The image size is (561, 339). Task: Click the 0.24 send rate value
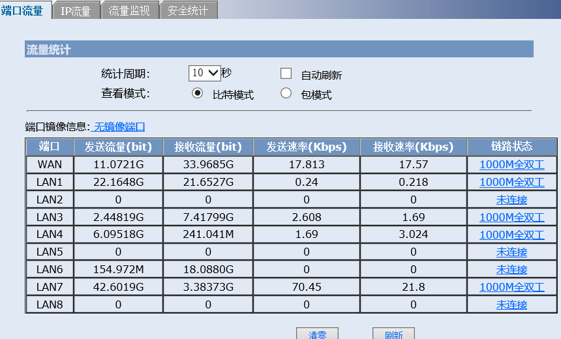pos(307,182)
